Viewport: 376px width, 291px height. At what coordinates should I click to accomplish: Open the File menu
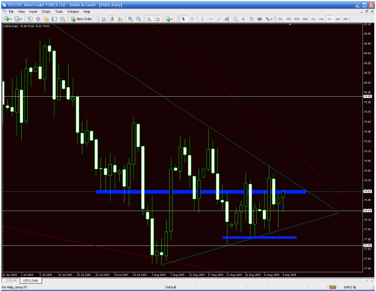coord(11,11)
